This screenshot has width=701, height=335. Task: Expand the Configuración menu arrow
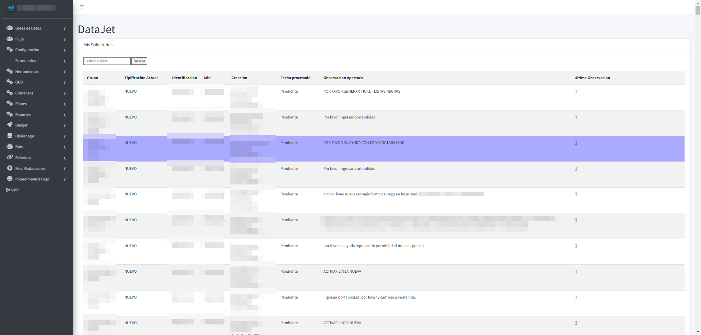point(65,50)
